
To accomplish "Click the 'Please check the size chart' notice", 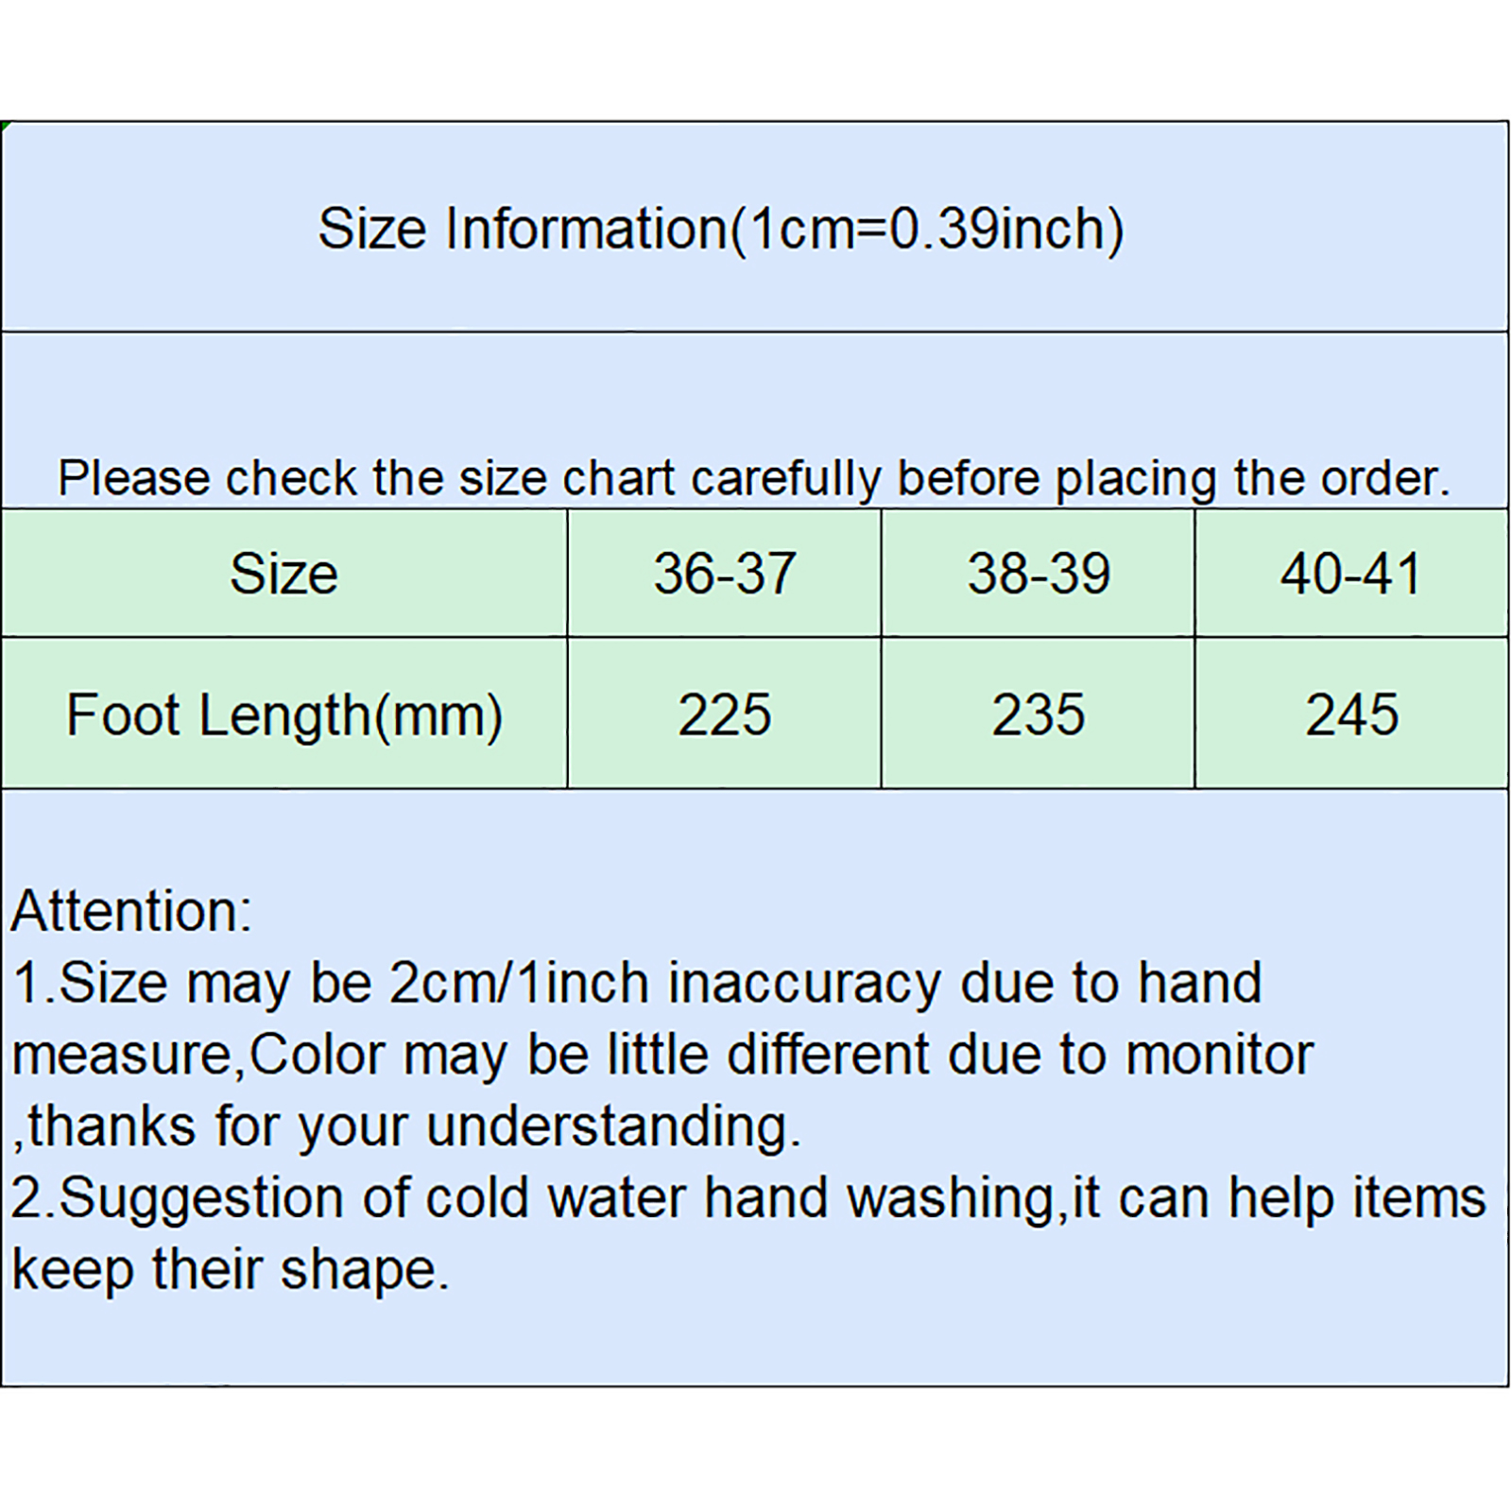I will tap(753, 478).
